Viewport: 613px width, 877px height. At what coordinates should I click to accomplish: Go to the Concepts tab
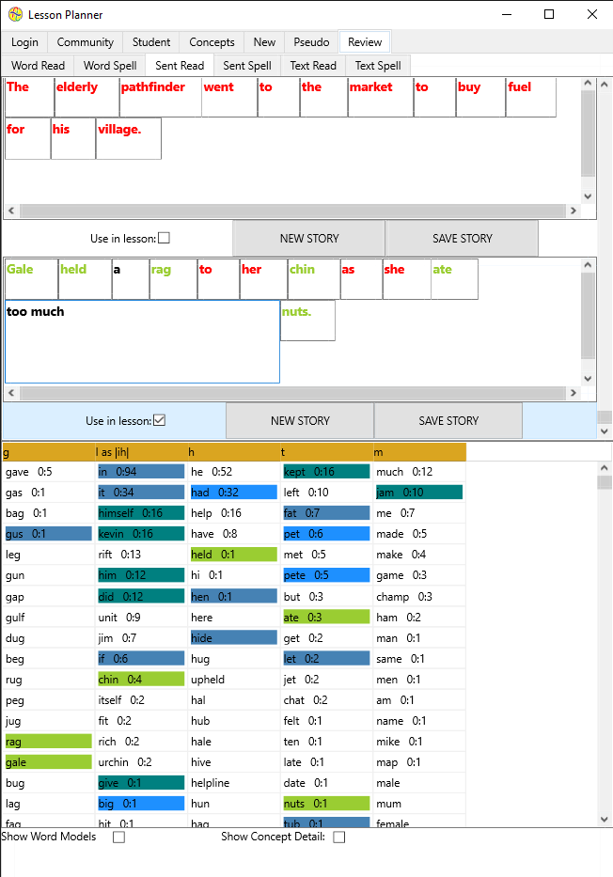(x=212, y=42)
